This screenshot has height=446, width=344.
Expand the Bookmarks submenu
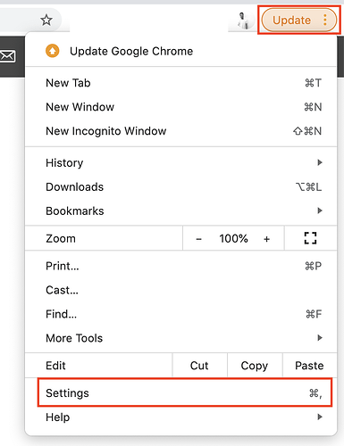(180, 211)
